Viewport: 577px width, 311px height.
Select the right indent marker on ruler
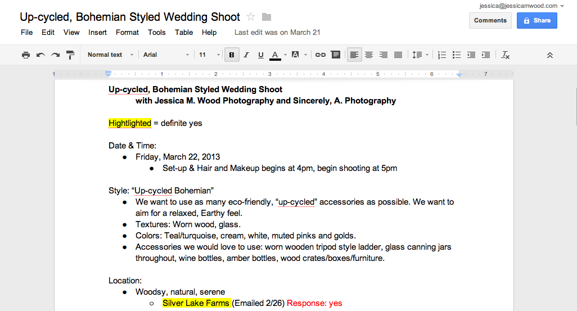[459, 75]
